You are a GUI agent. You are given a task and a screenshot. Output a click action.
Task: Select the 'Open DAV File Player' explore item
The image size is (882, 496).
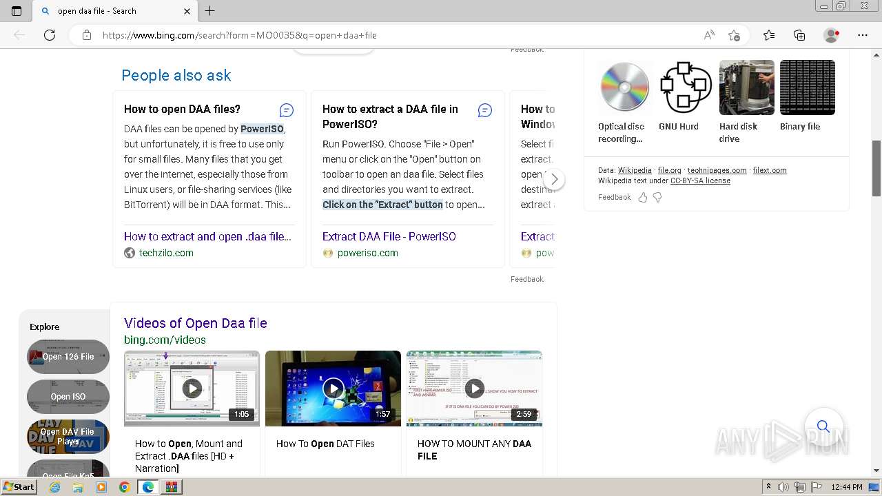[68, 437]
